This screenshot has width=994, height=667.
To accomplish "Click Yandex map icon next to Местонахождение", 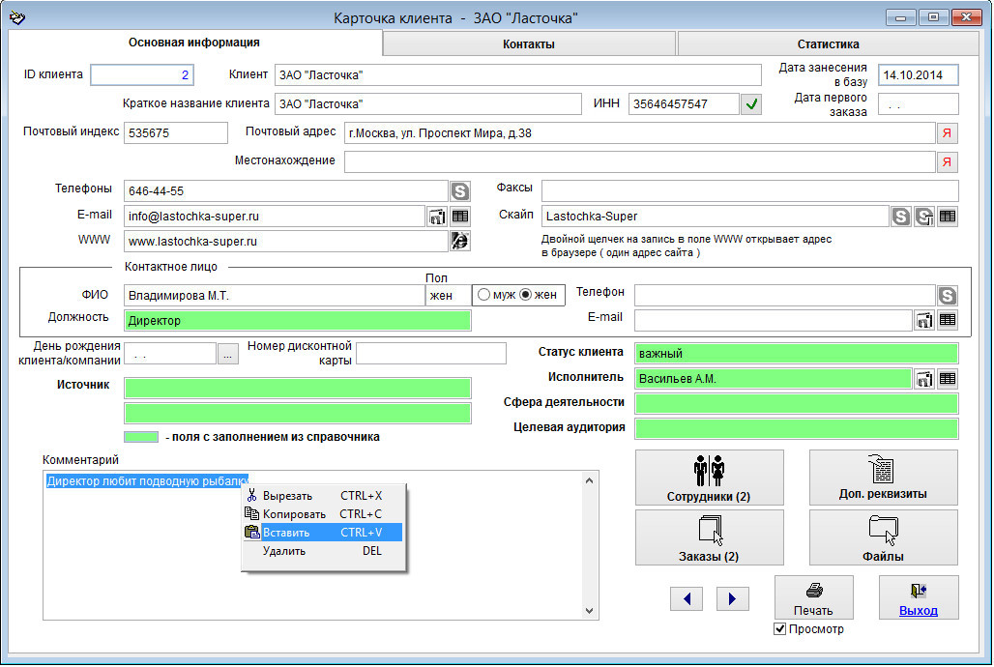I will point(948,161).
